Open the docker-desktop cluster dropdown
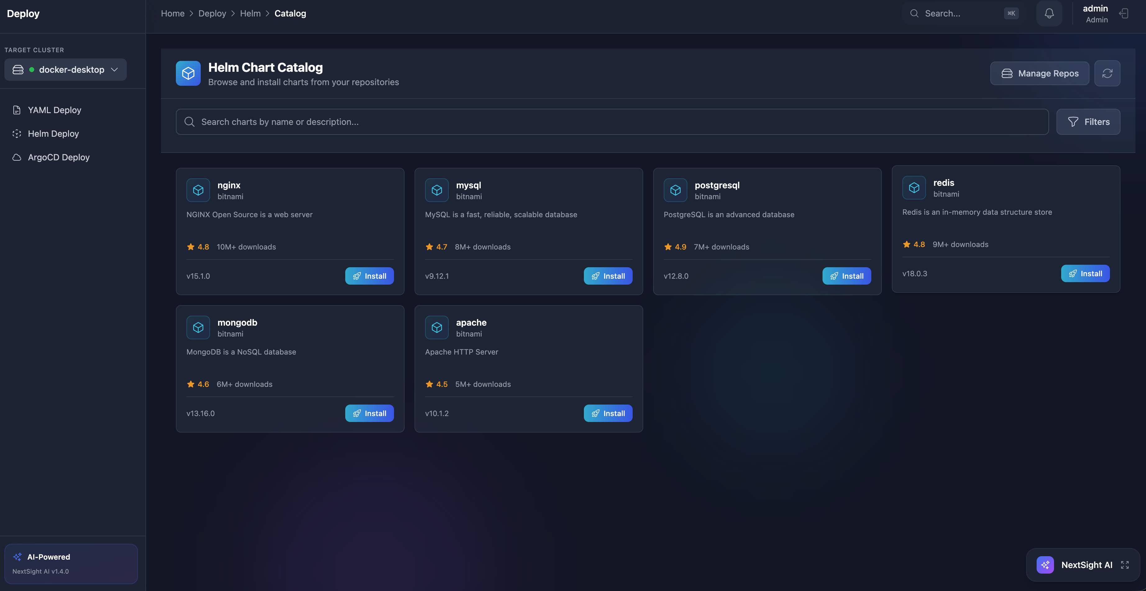The width and height of the screenshot is (1146, 591). coord(65,70)
